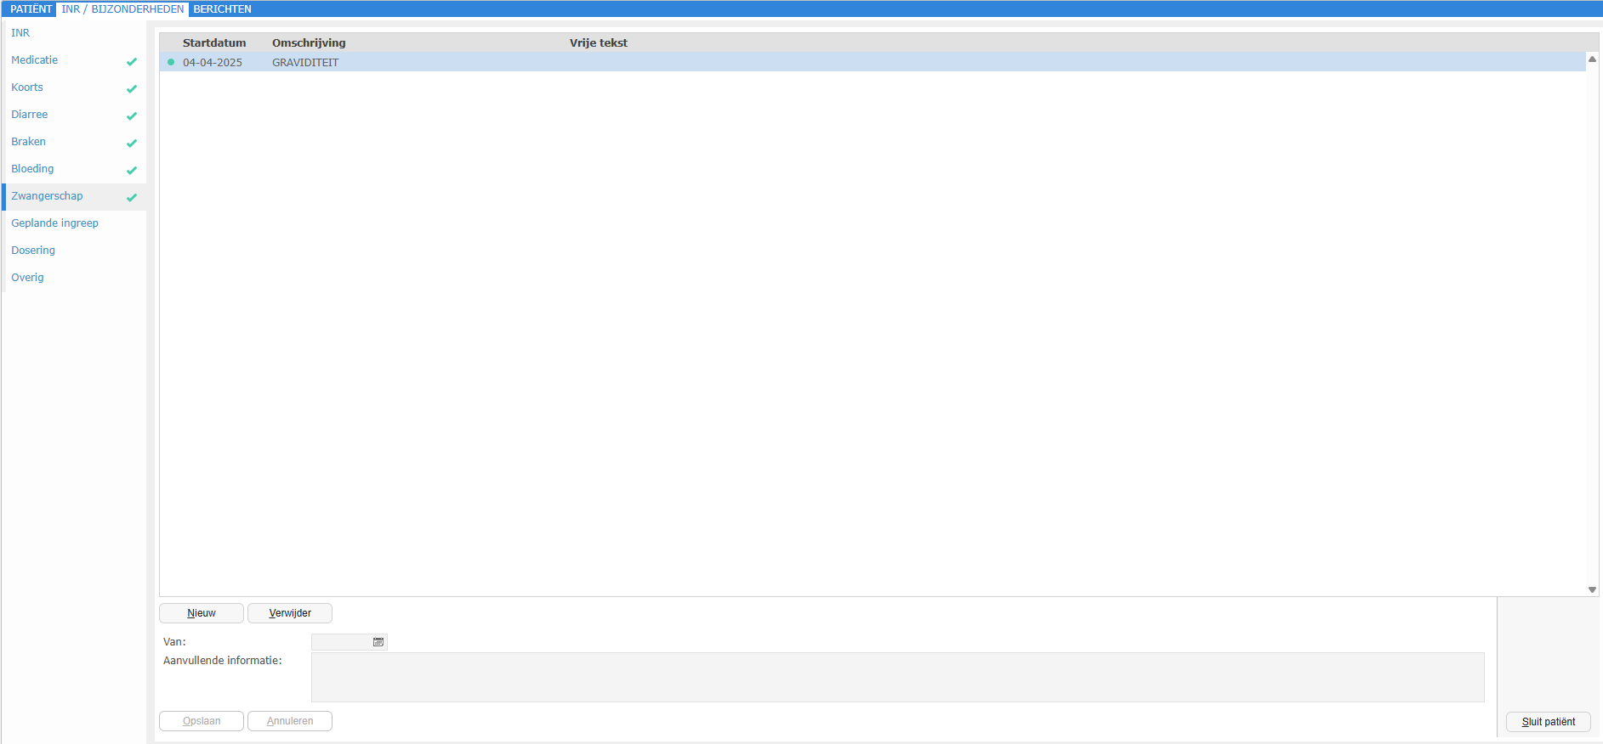
Task: Click the green checkmark beside Diarree
Action: (x=132, y=116)
